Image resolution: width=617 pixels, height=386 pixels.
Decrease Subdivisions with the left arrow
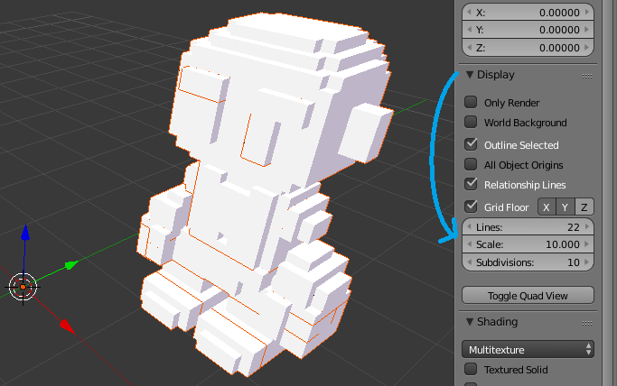[469, 262]
